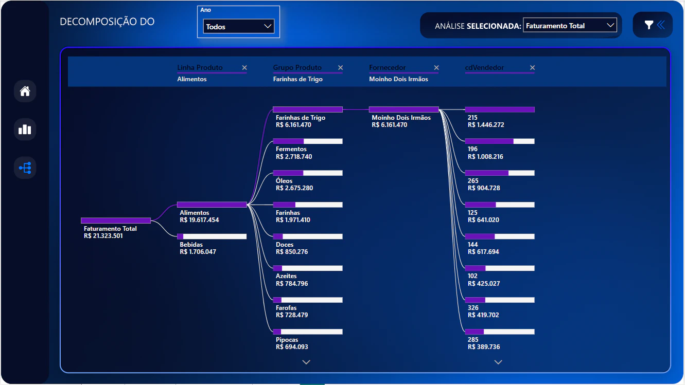This screenshot has width=685, height=385.
Task: Remove the Linha Produto level with X
Action: coord(244,67)
